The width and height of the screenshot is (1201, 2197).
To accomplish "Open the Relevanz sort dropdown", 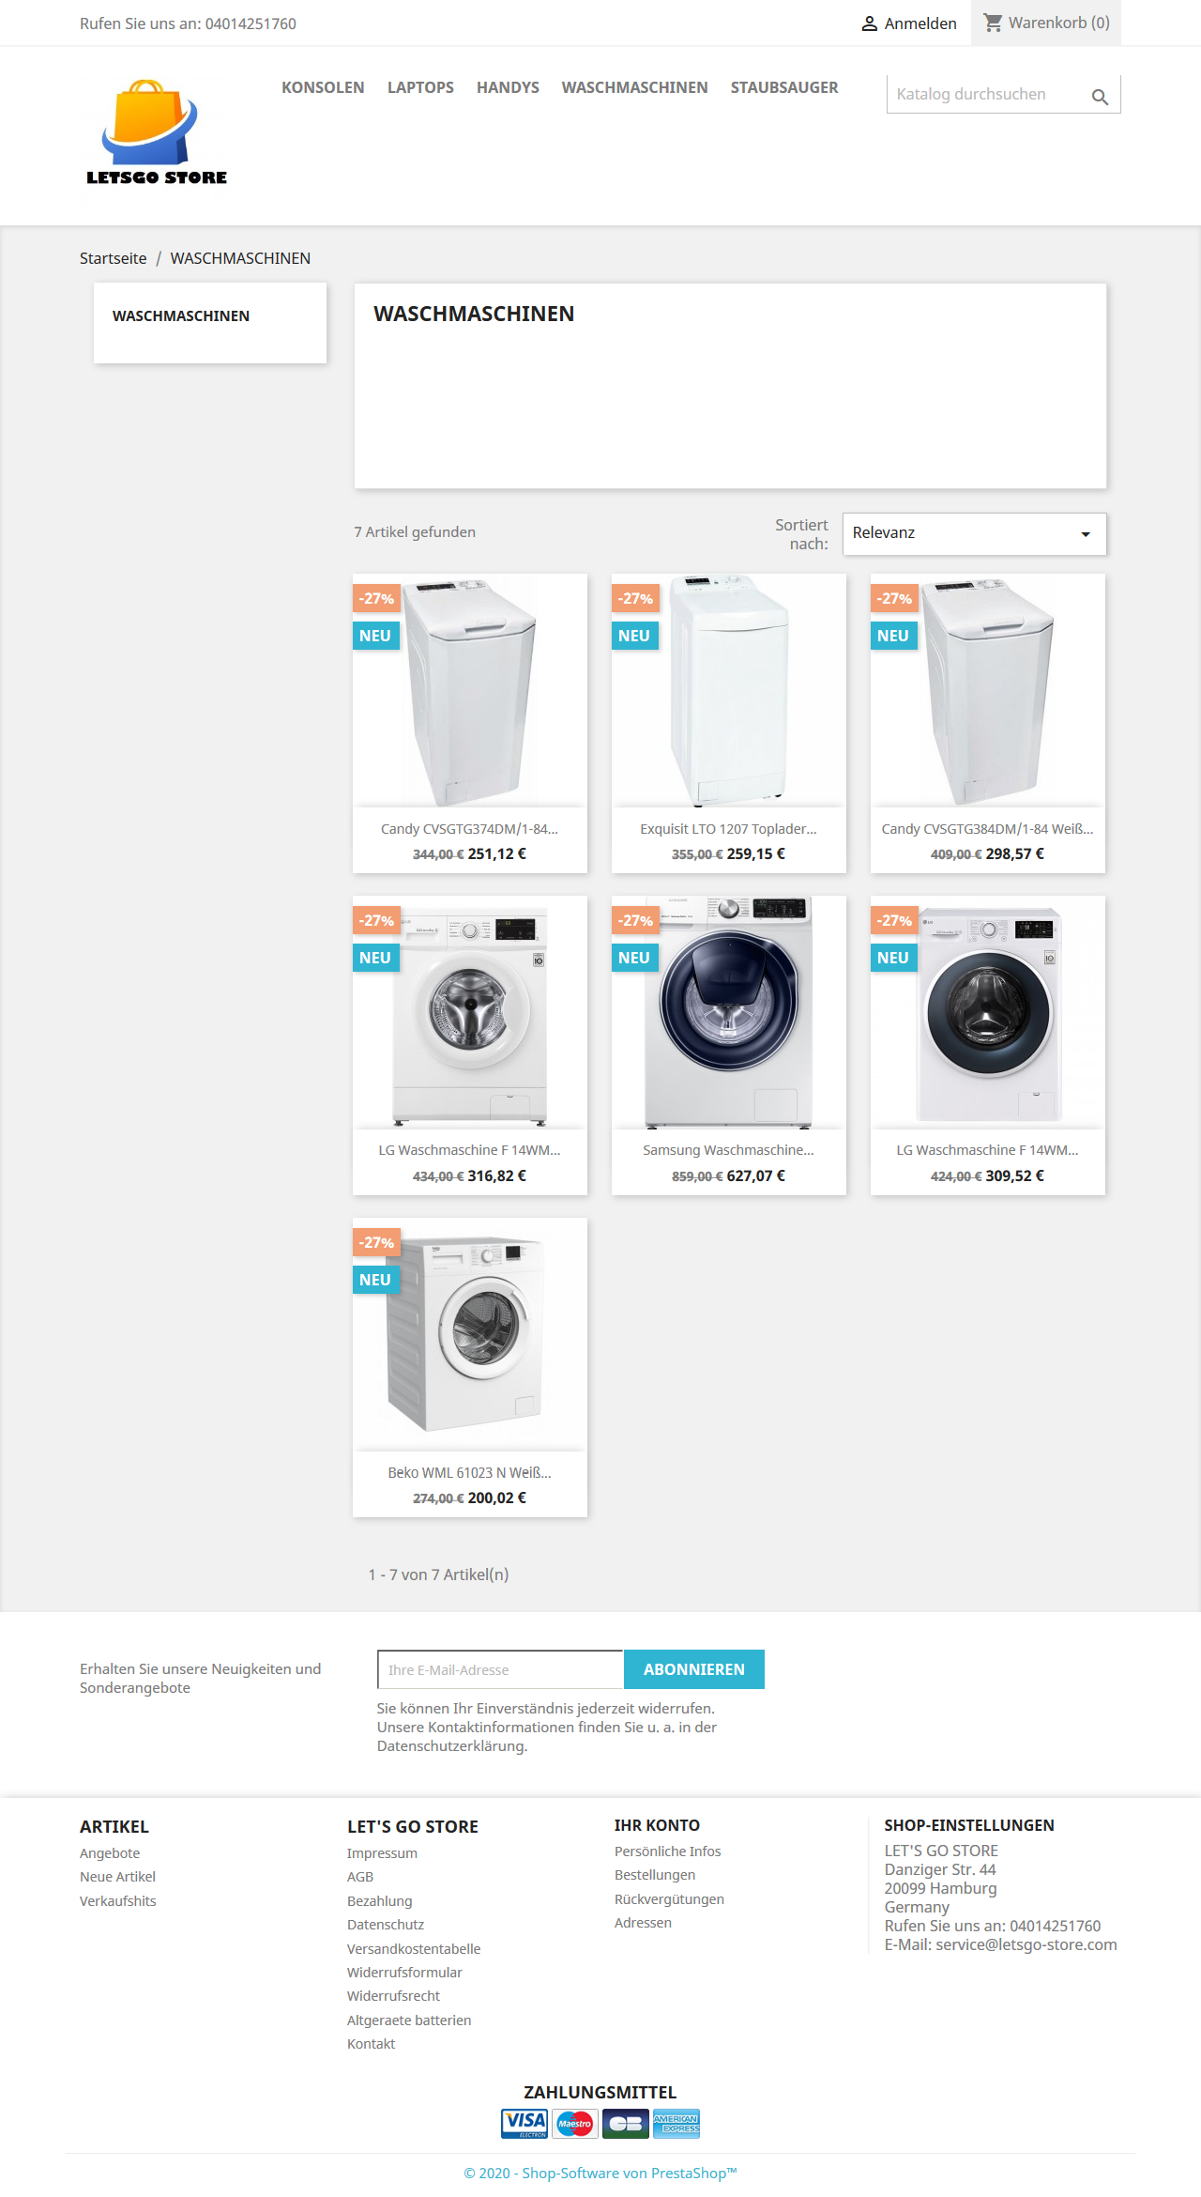I will click(975, 533).
